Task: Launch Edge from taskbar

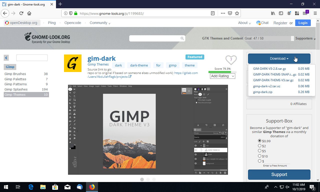Action: 31,187
